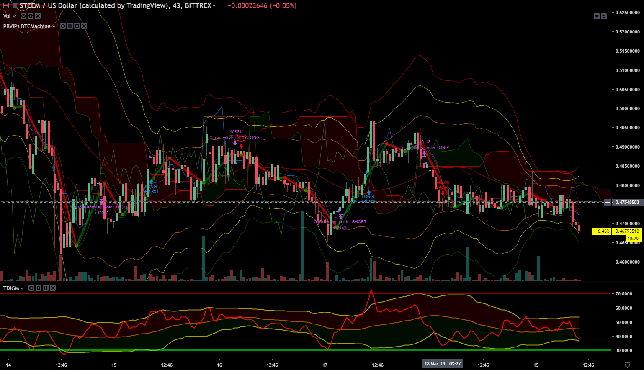Click the 18 Mar '19 03:27 time label
Screen dimensions: 644x370
pos(443,364)
